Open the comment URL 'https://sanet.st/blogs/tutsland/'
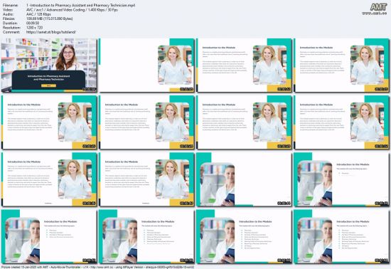The height and width of the screenshot is (269, 391). 51,32
